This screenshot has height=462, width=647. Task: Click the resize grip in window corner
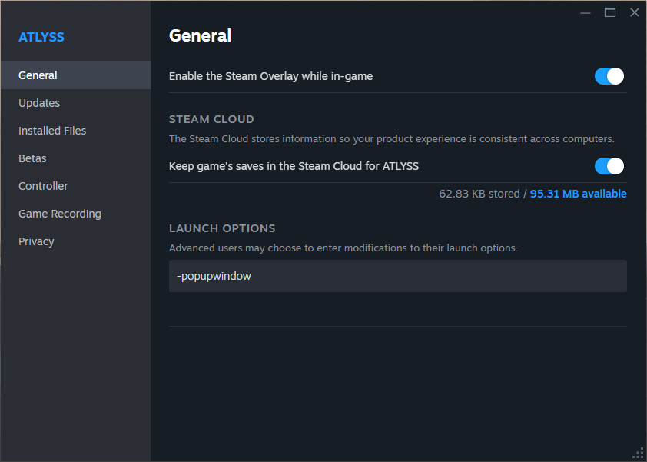point(638,453)
